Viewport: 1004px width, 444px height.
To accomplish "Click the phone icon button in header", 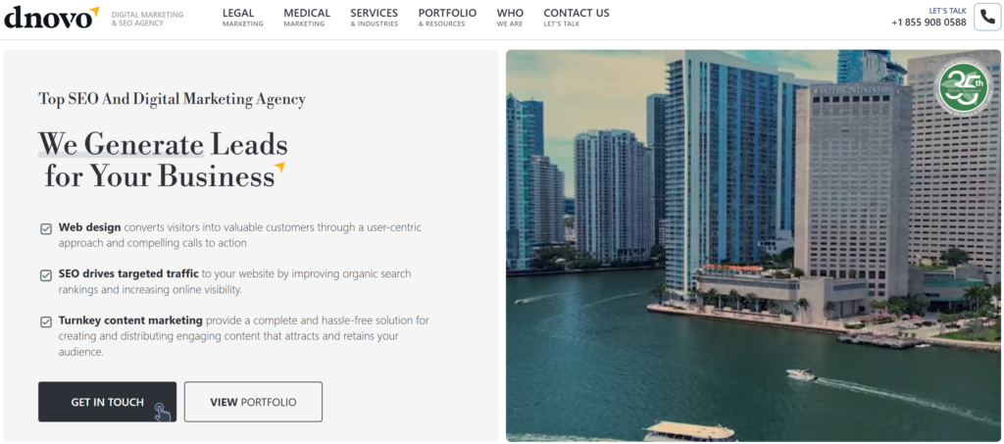I will (986, 17).
